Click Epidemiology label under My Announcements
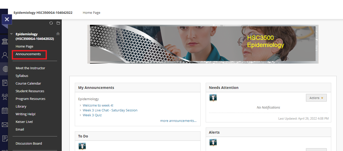343x151 pixels. click(88, 99)
